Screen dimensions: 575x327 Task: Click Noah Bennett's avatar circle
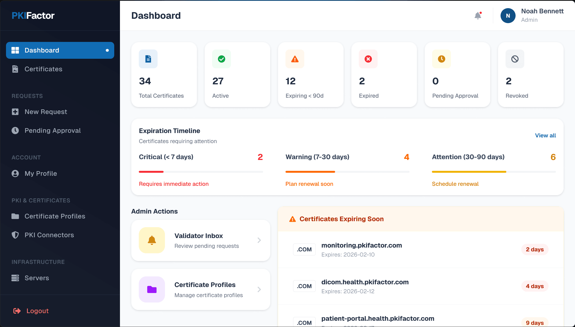pos(508,16)
